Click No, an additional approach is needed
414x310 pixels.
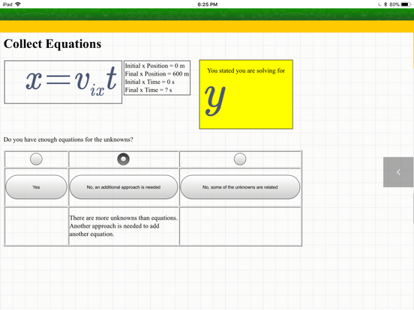tap(124, 187)
